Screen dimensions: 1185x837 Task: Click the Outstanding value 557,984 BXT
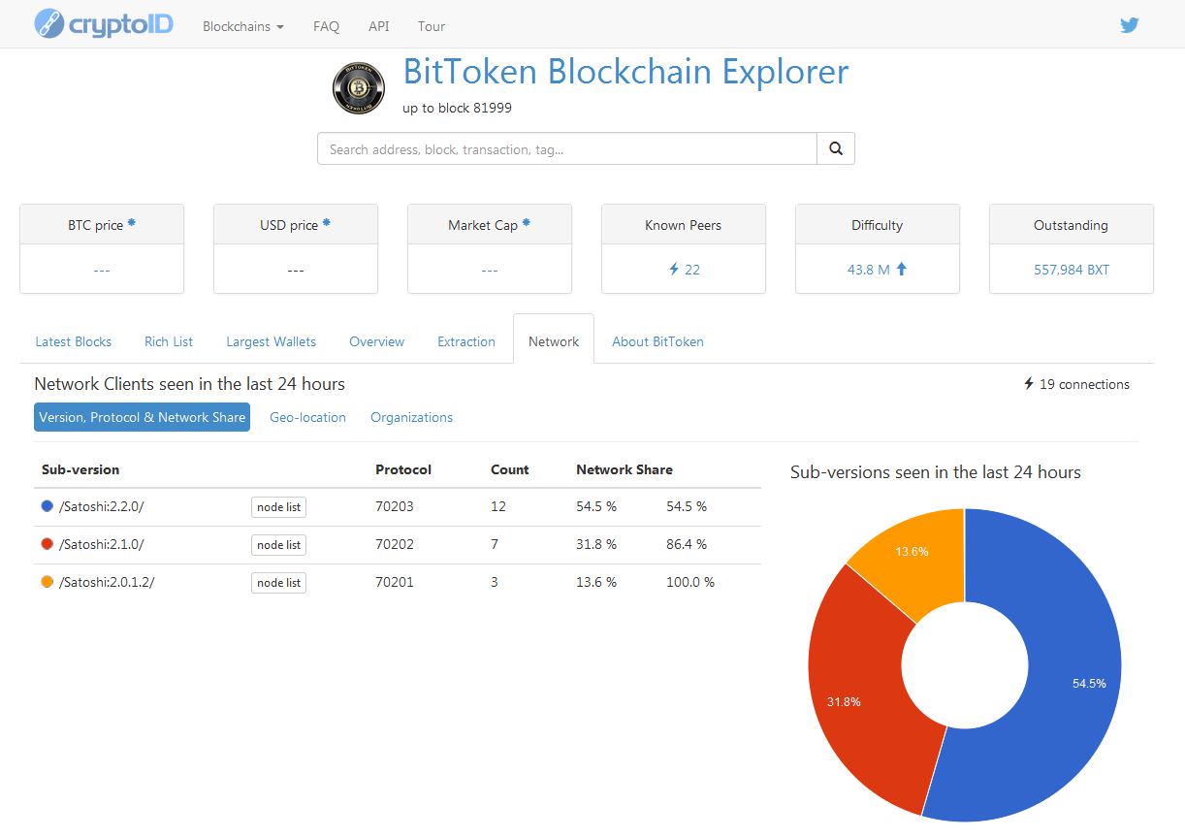(x=1072, y=270)
